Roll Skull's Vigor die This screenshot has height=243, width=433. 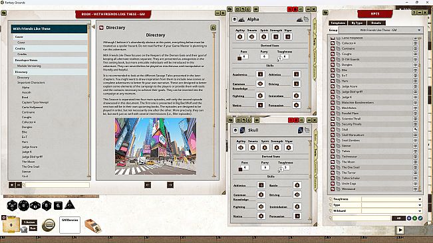pos(289,147)
